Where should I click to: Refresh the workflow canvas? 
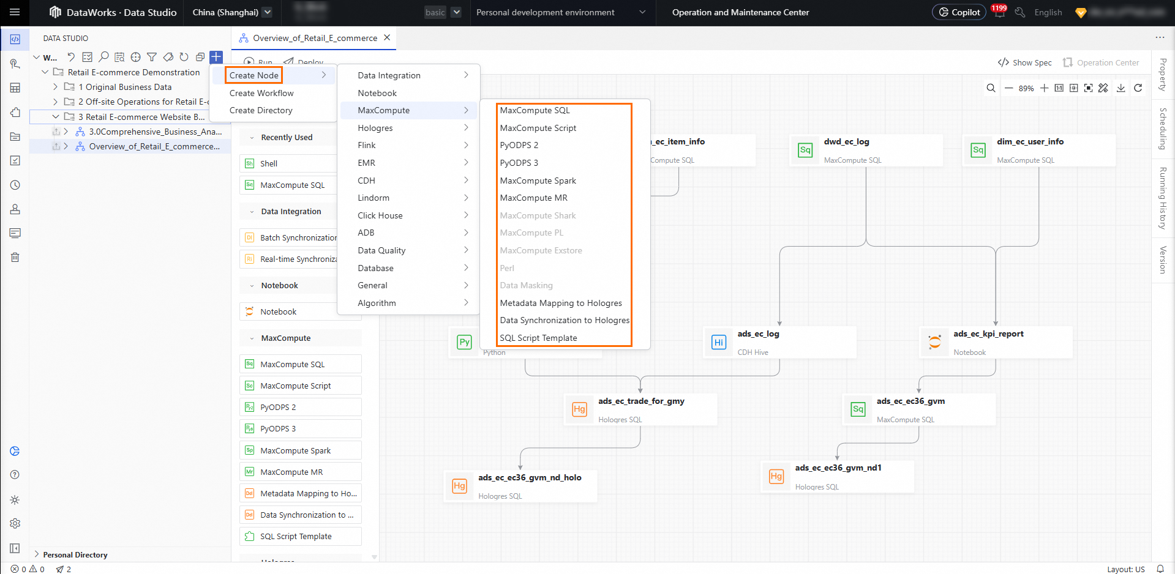pos(1138,88)
